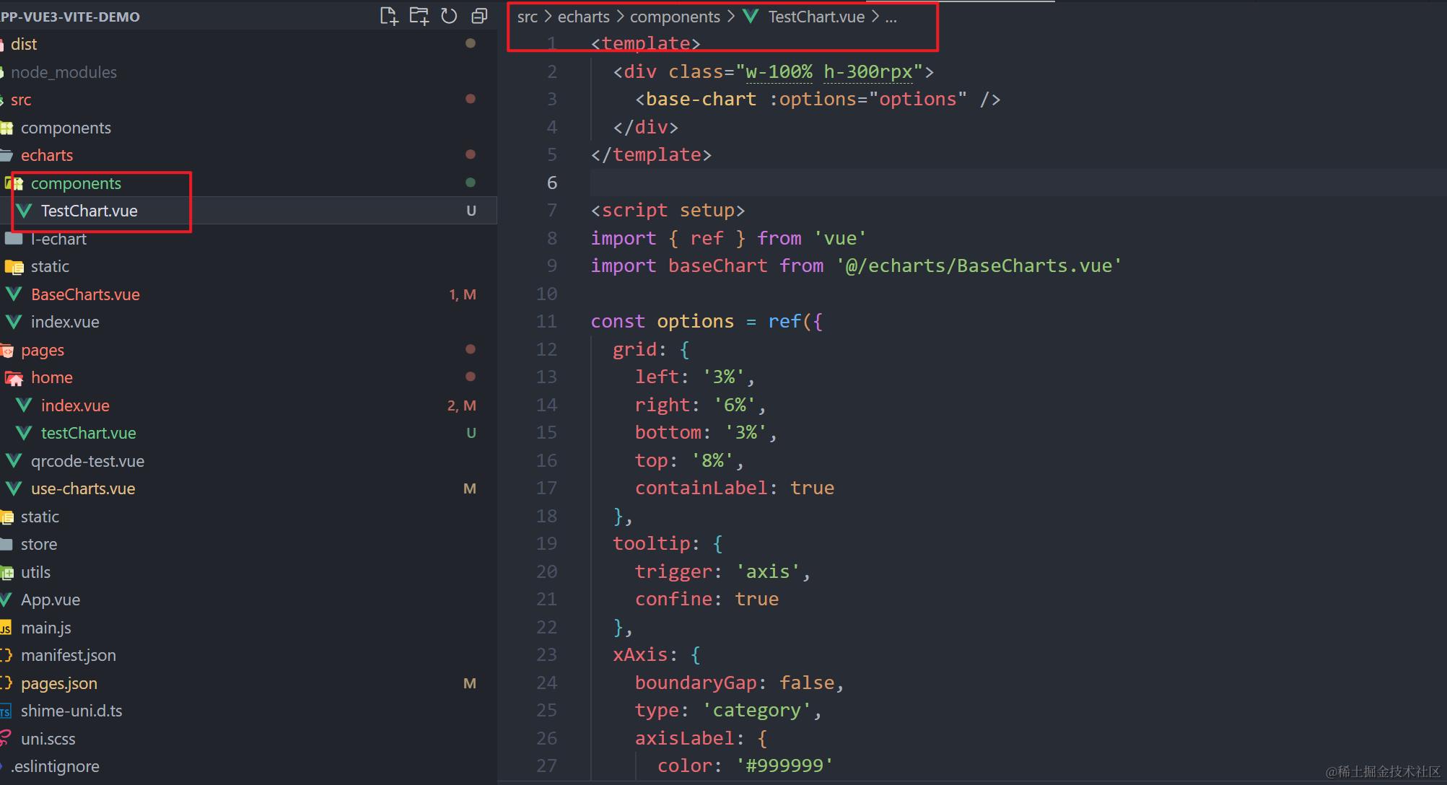Collapse the home folder under pages
Image resolution: width=1447 pixels, height=785 pixels.
pos(51,377)
